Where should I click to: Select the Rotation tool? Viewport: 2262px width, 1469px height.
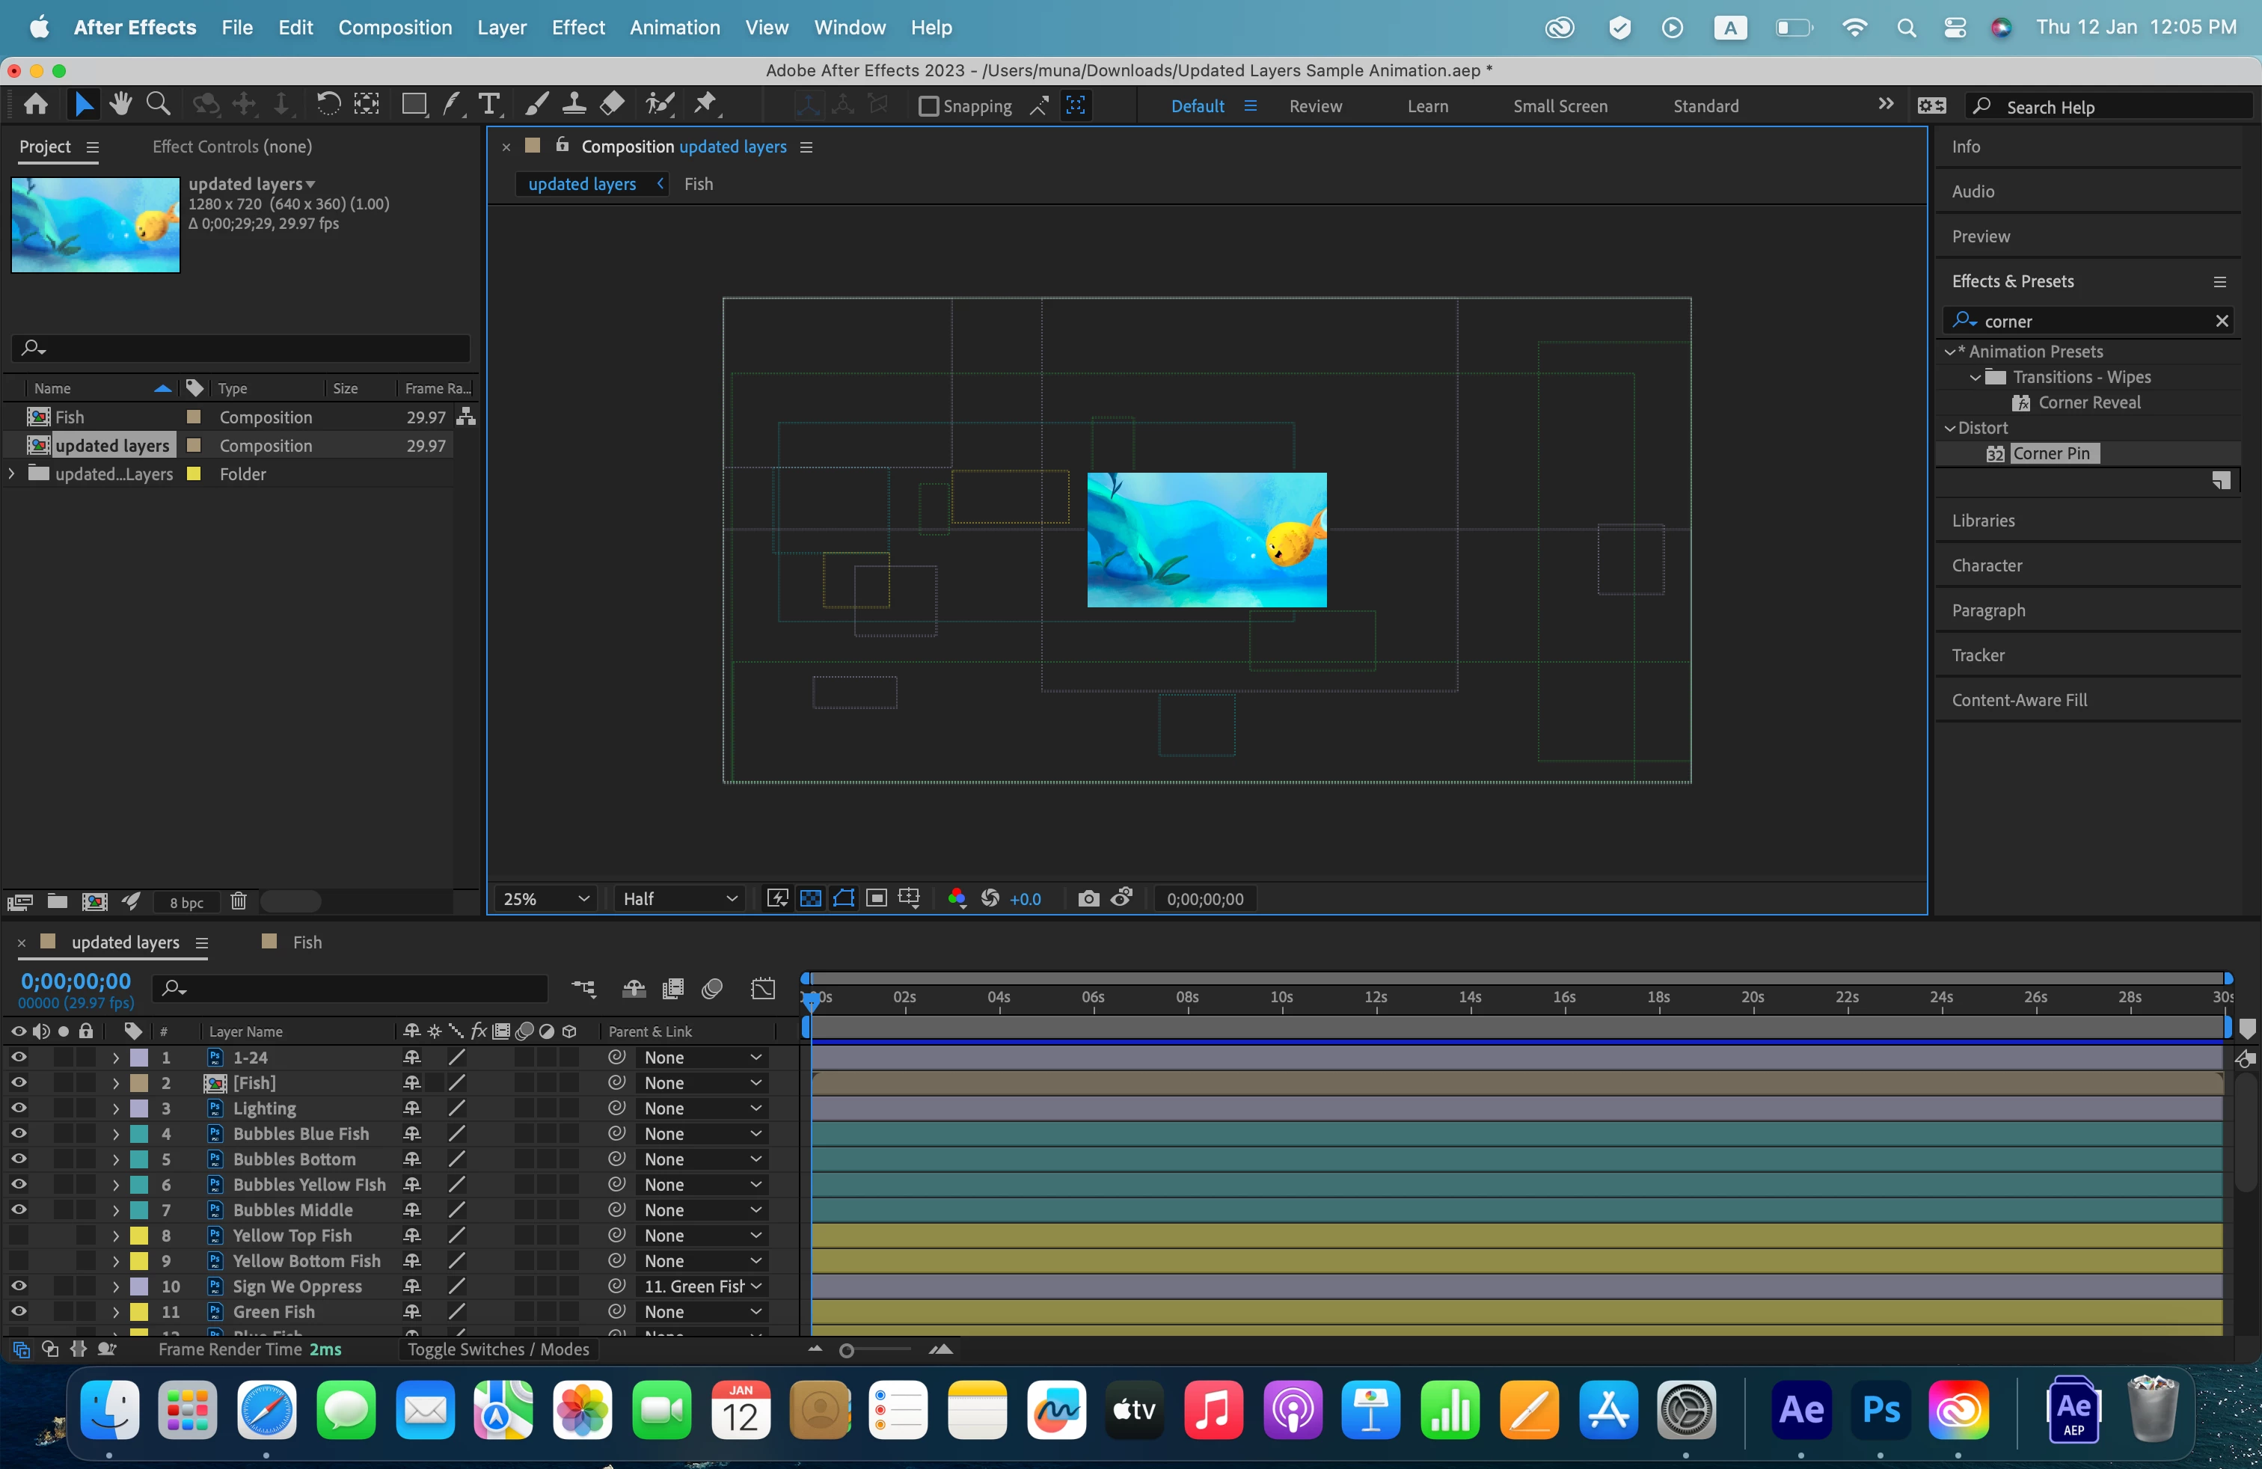(x=328, y=105)
